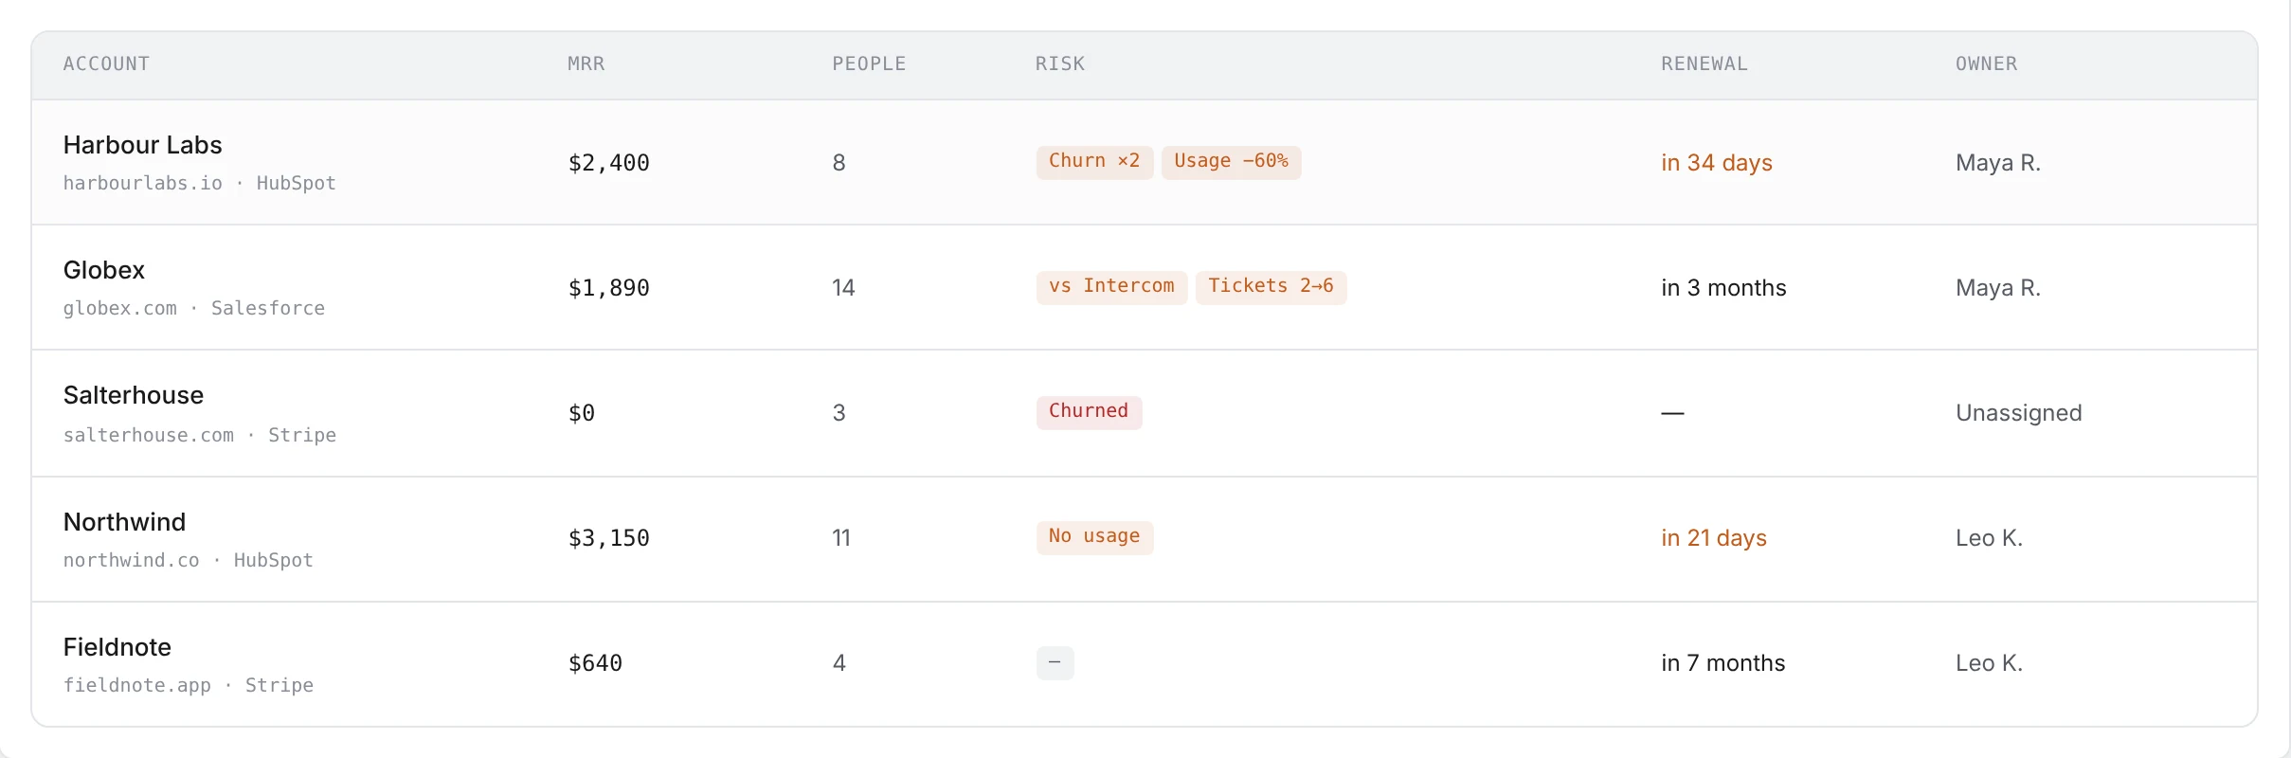
Task: Open the Globex account name
Action: 103,270
